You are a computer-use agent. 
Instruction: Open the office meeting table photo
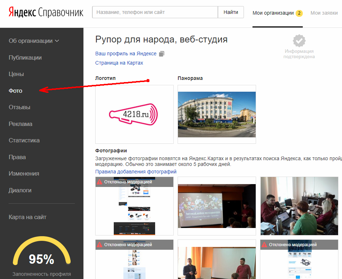(299, 206)
